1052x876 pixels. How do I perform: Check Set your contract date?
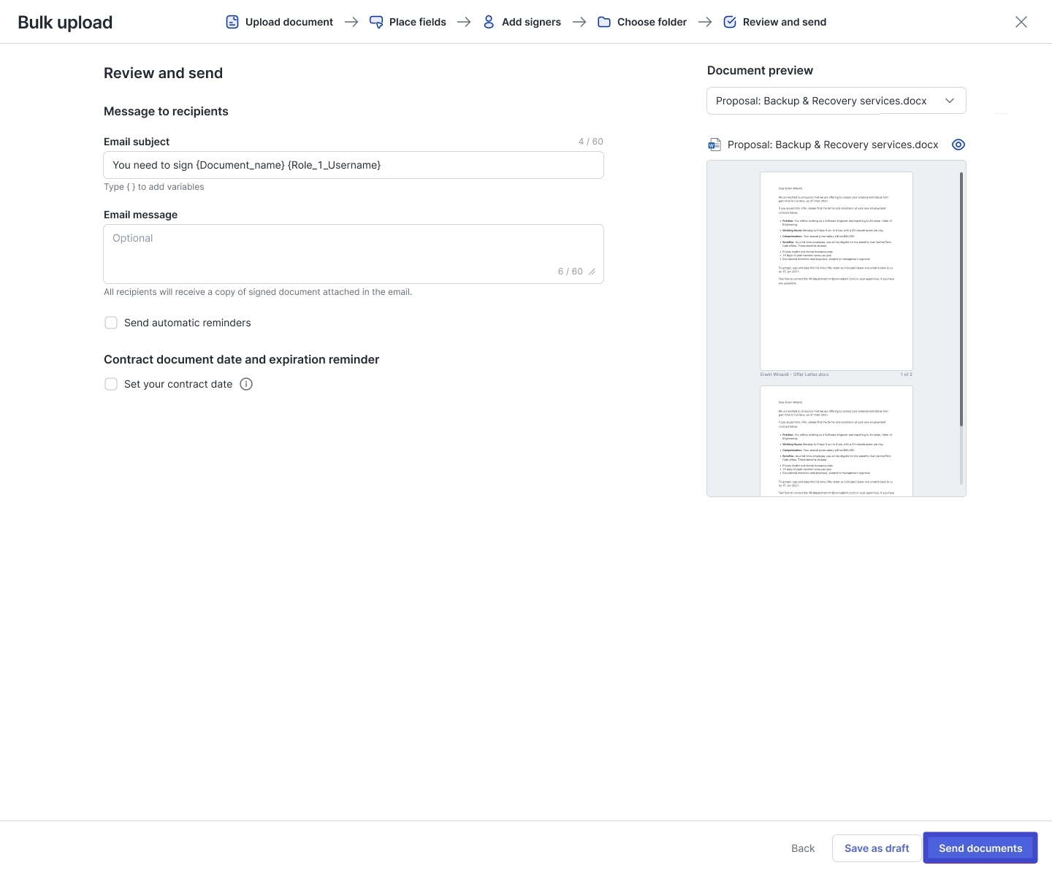click(x=111, y=384)
